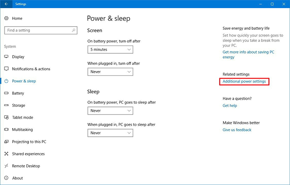Click the search magnifier icon
The width and height of the screenshot is (290, 185).
pos(73,30)
